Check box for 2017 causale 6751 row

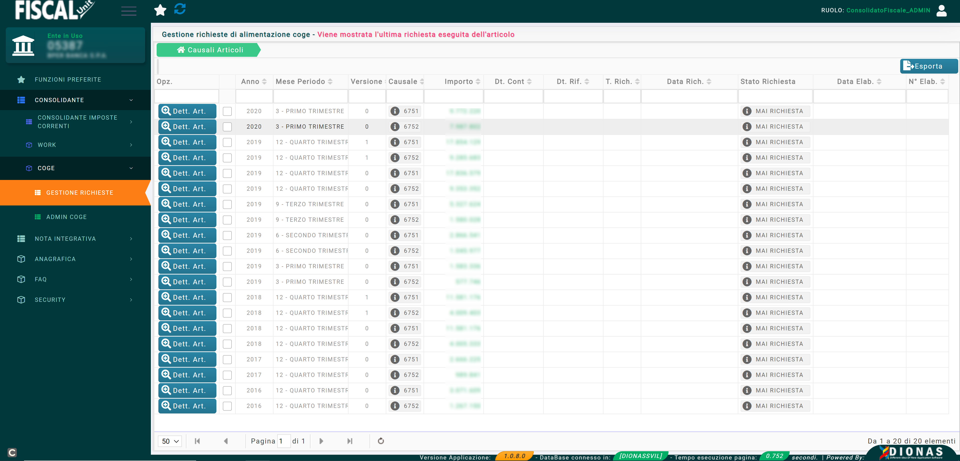click(227, 360)
